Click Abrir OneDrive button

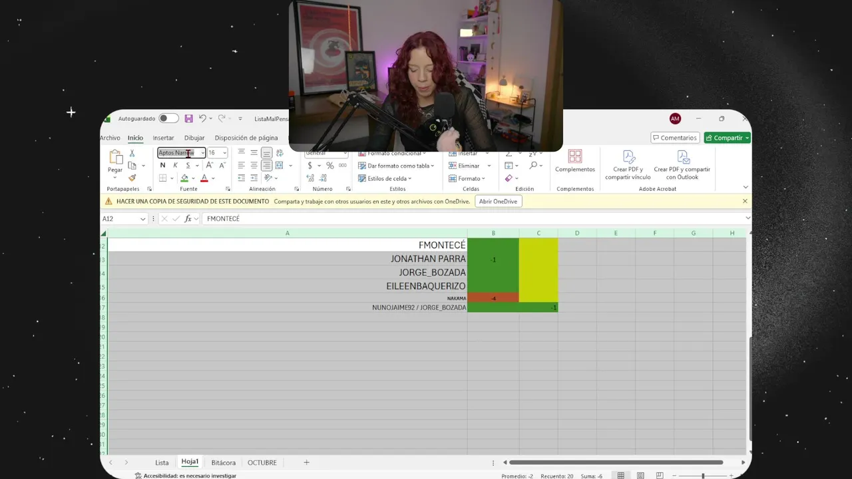[x=498, y=202]
